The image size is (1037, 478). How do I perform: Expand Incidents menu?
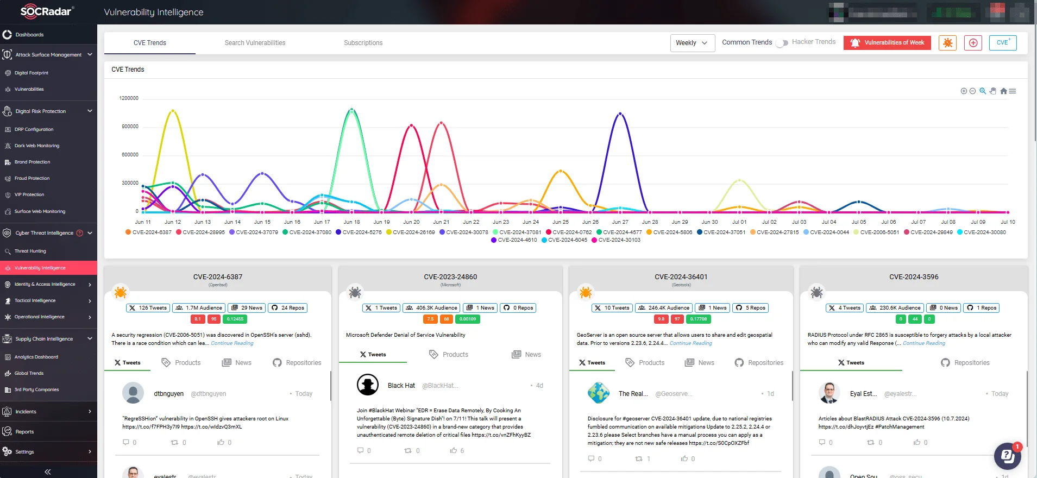[x=90, y=412]
